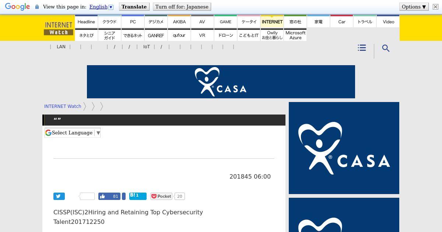Click the Google logo in translate bar
The width and height of the screenshot is (442, 232).
pyautogui.click(x=17, y=7)
